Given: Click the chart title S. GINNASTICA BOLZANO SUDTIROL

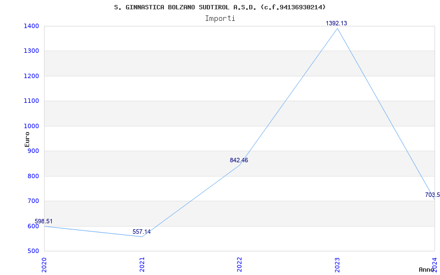Looking at the screenshot, I should (x=219, y=7).
